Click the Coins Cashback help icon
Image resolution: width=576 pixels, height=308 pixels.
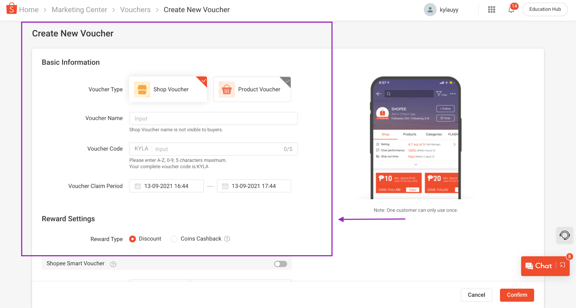coord(227,239)
